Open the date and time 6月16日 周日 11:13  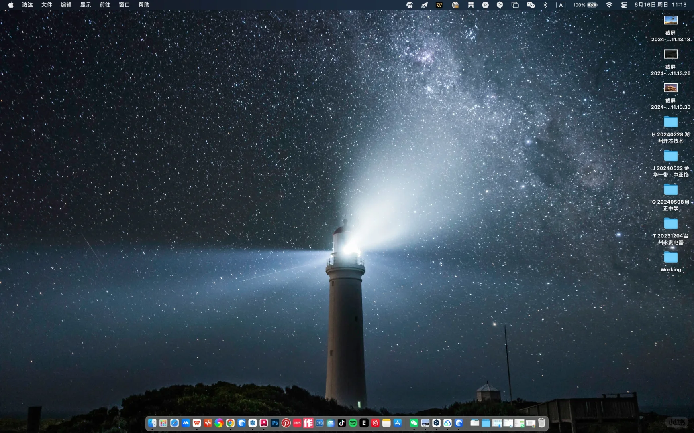(x=660, y=5)
